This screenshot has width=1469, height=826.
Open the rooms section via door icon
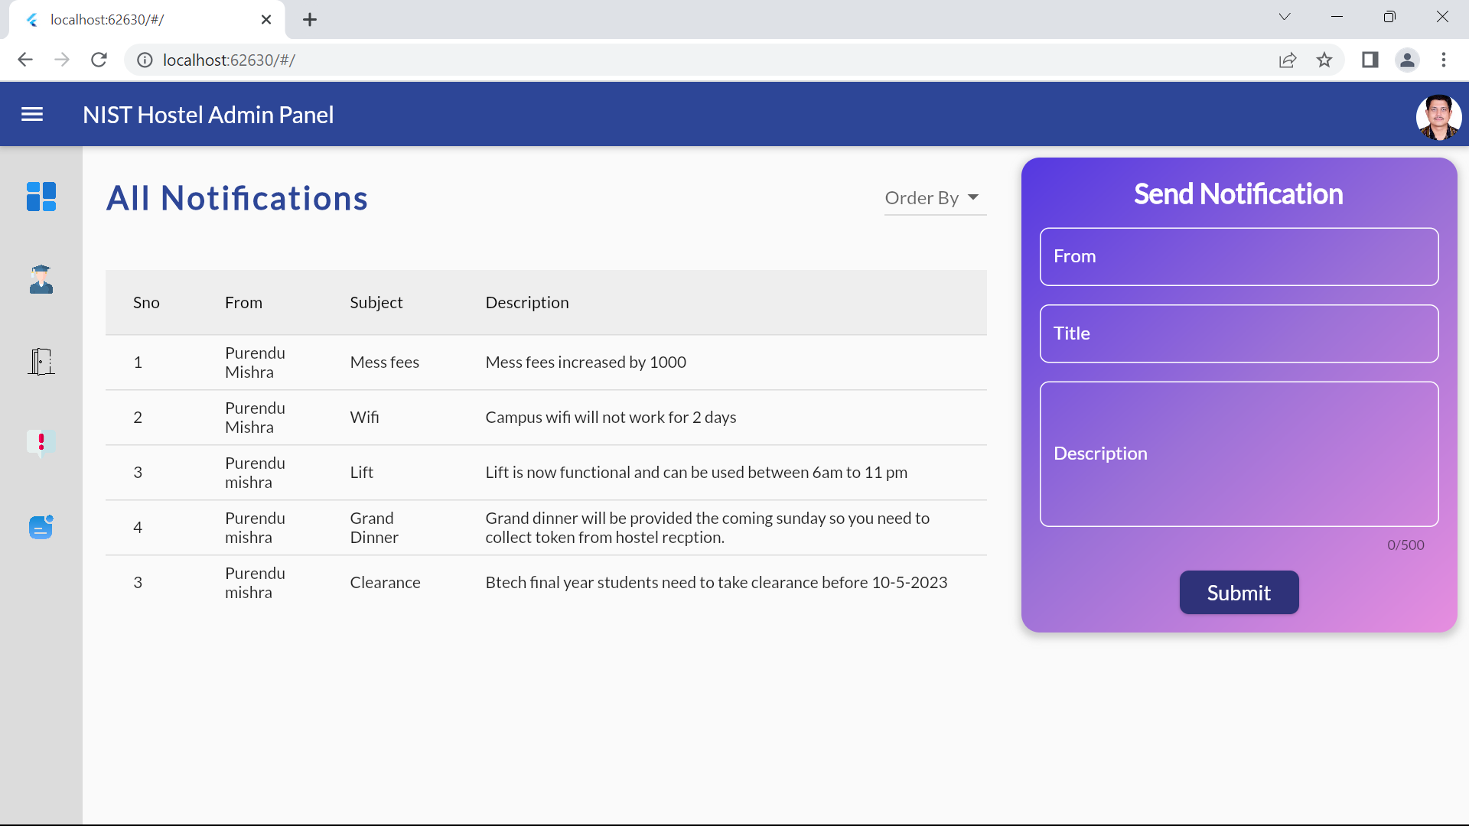41,362
